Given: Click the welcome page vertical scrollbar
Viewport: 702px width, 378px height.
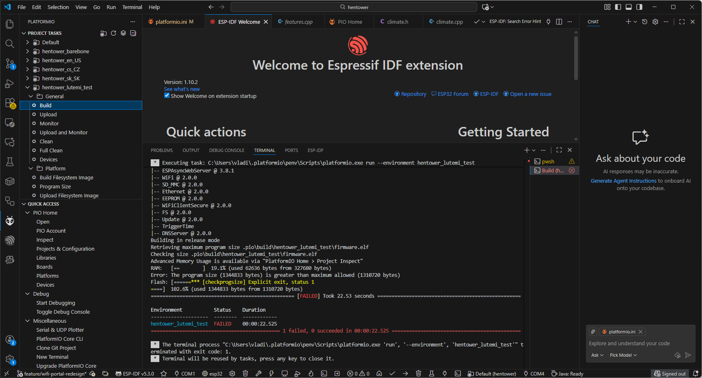Looking at the screenshot, I should pyautogui.click(x=576, y=57).
